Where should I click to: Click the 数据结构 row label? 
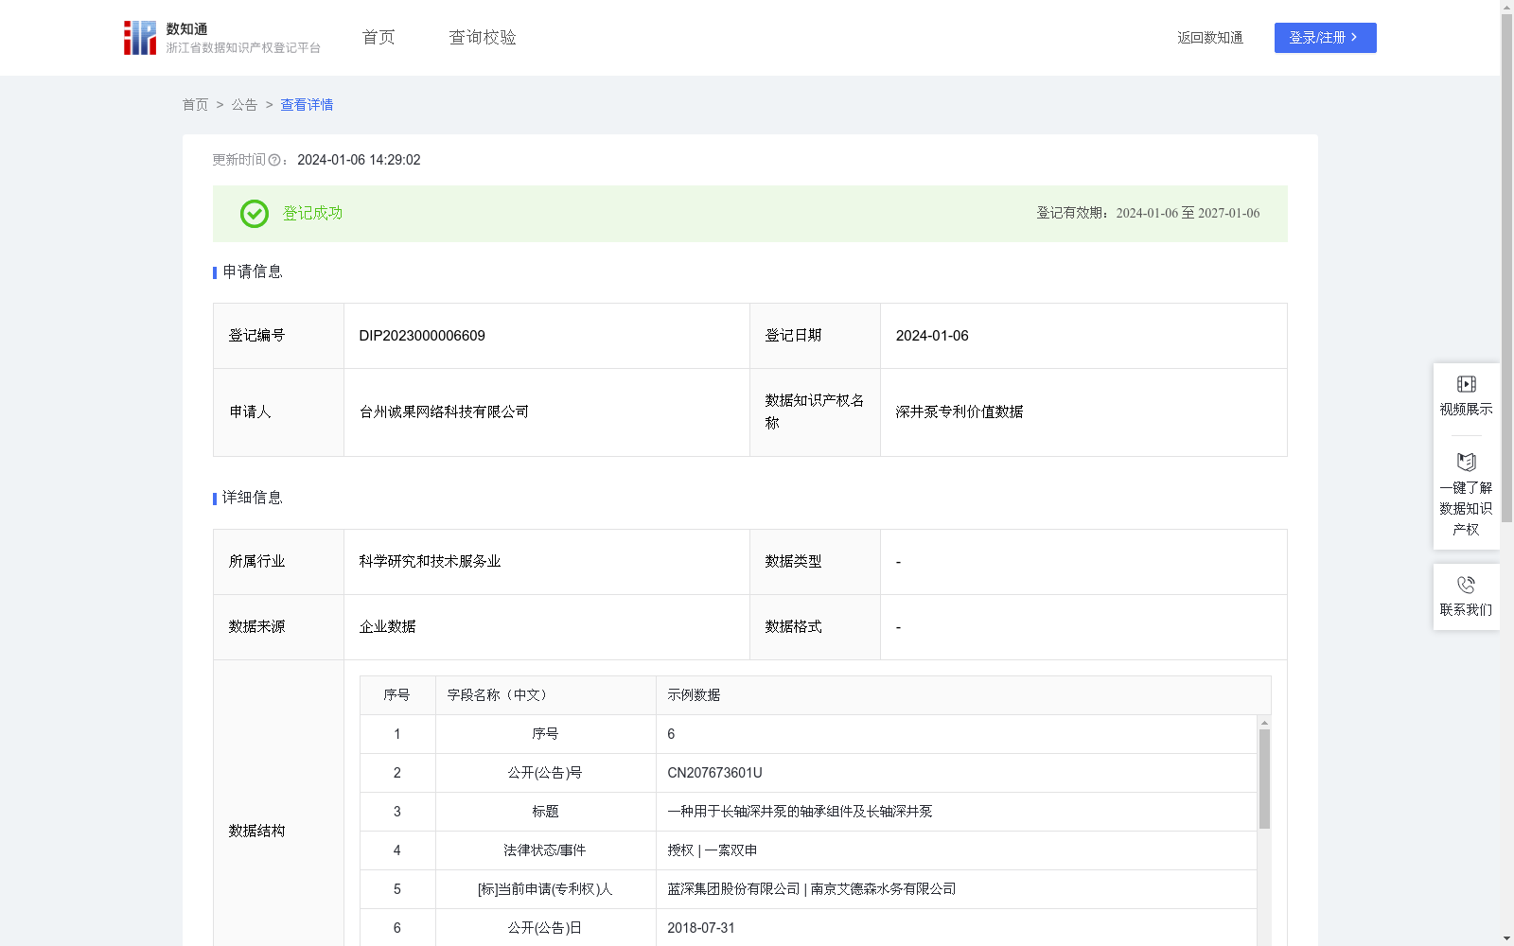coord(256,831)
